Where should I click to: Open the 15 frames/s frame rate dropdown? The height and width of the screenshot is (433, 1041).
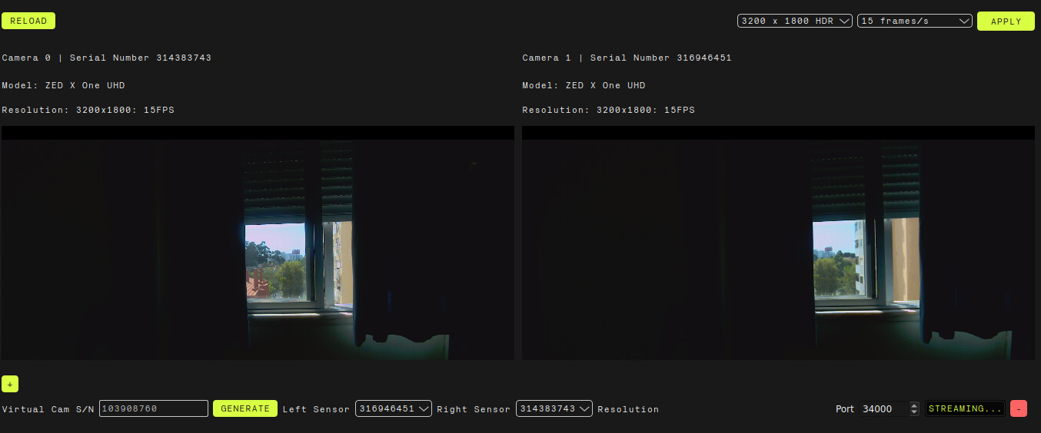[915, 21]
